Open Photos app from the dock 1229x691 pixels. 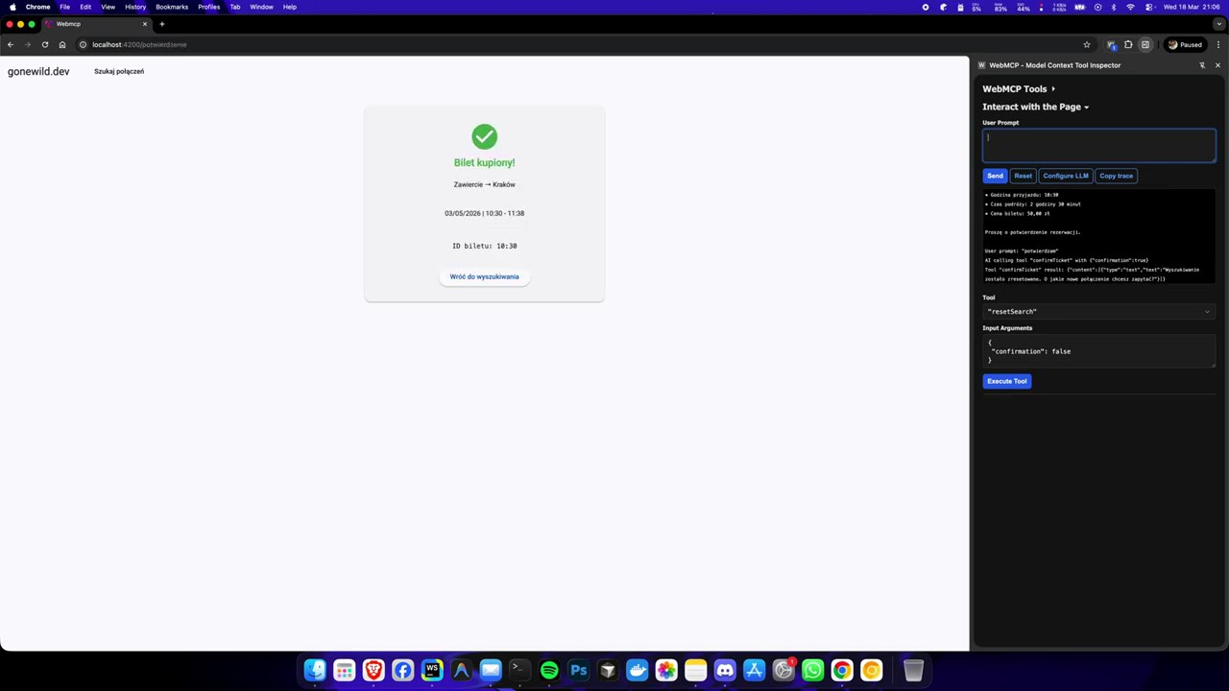tap(666, 670)
